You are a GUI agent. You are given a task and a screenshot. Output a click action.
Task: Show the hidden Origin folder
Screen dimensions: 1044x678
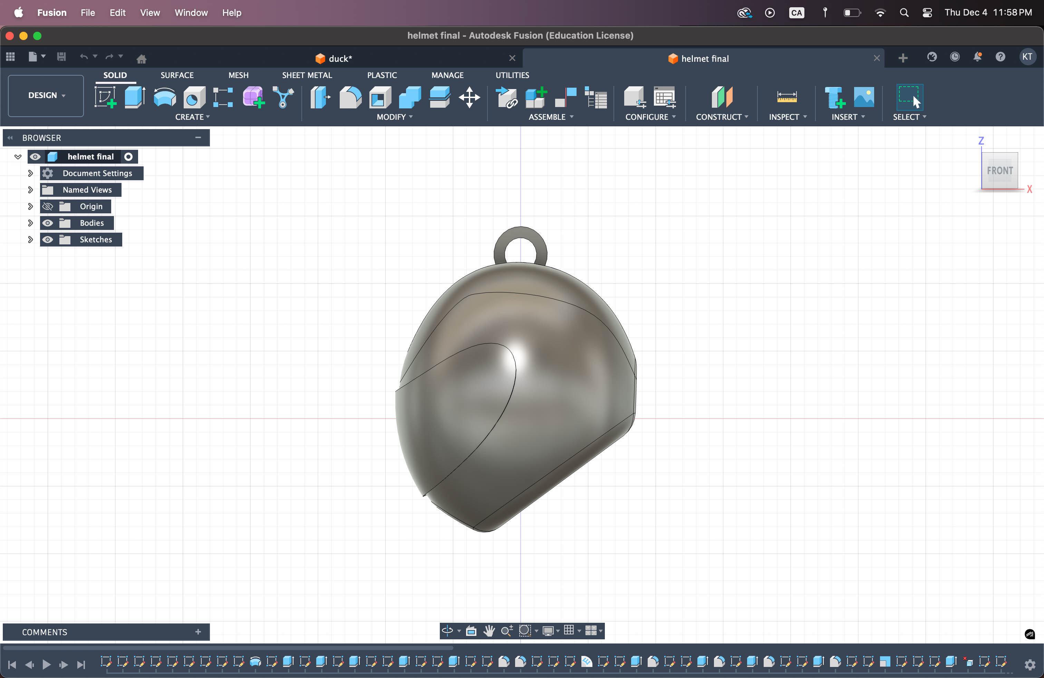point(48,206)
